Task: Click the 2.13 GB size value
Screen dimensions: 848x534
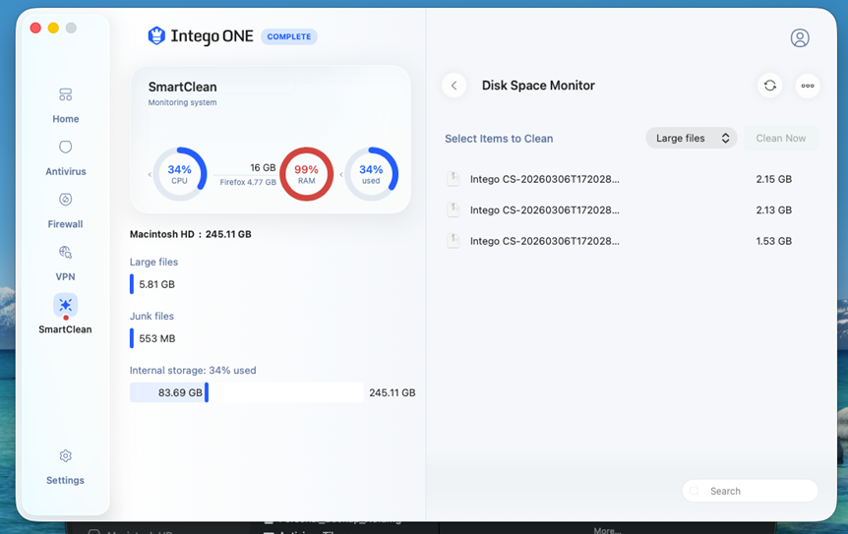Action: coord(774,209)
